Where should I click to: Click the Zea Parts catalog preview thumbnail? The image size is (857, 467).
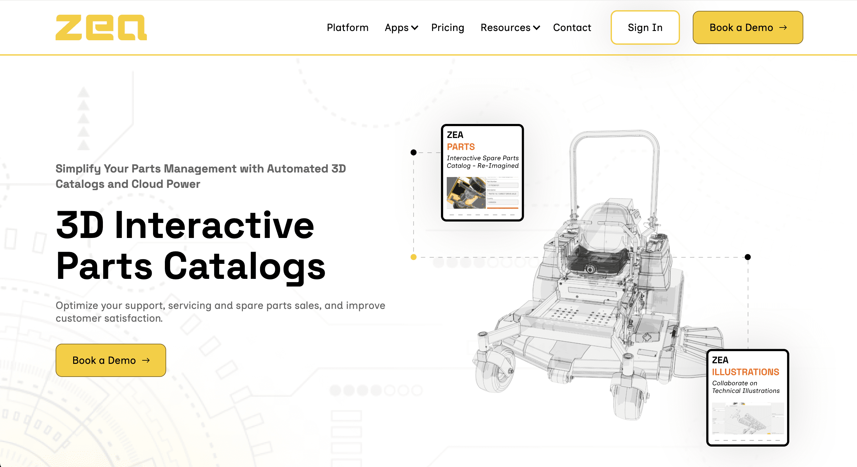click(x=482, y=193)
